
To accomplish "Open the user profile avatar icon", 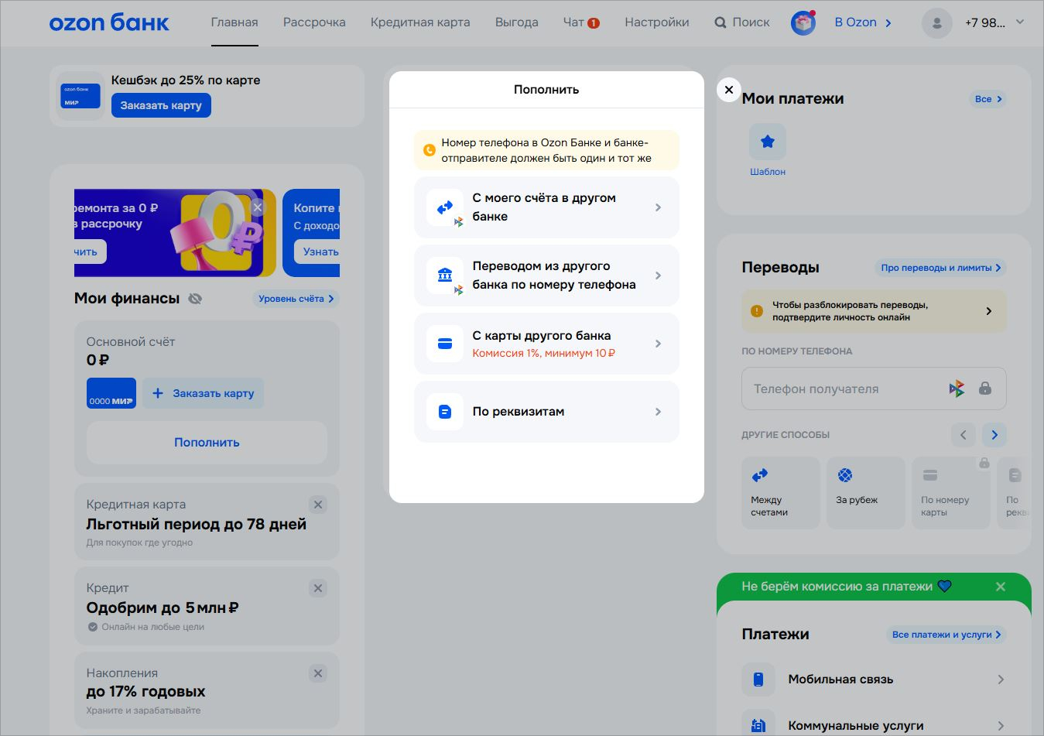I will (x=936, y=23).
